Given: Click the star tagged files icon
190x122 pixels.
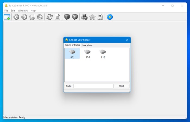Looking at the screenshot, I should [x=92, y=17].
